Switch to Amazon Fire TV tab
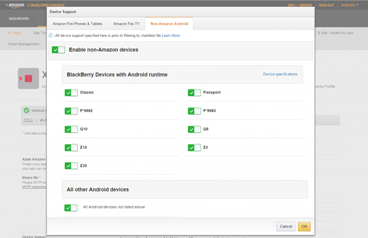Screen dimensions: 368x238 click(126, 24)
